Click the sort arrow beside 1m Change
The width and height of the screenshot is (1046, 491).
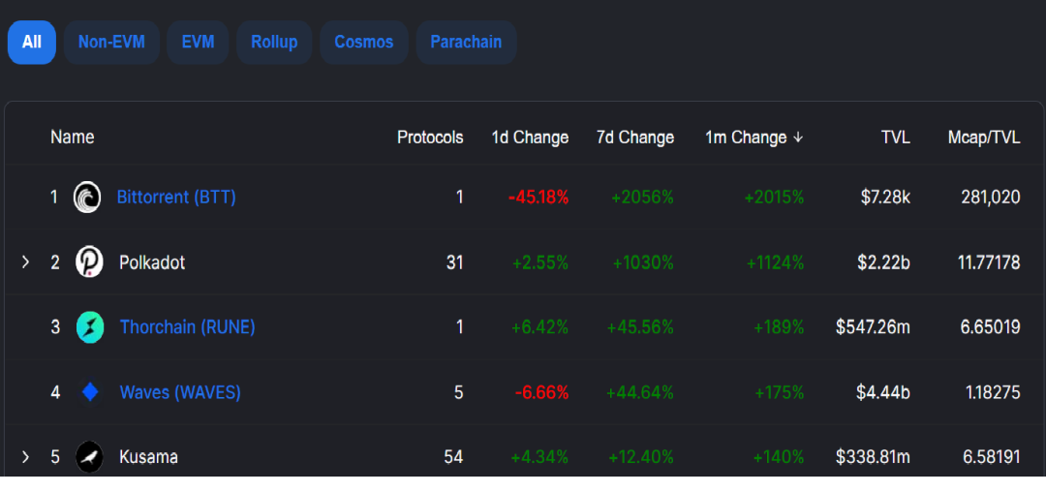coord(798,138)
